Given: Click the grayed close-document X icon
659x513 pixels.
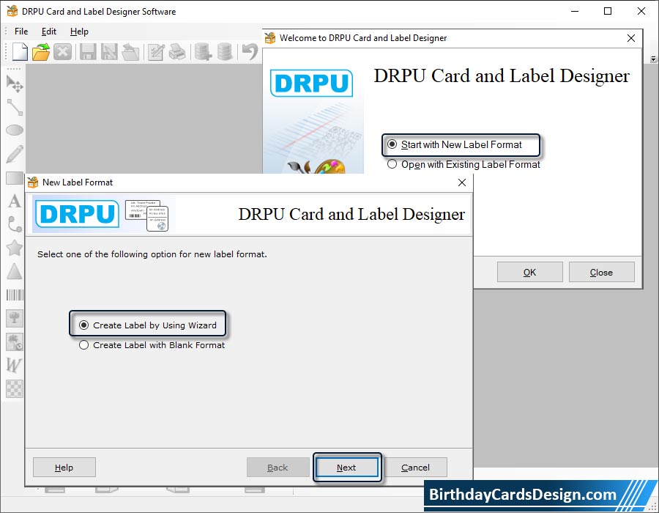Looking at the screenshot, I should (x=62, y=52).
